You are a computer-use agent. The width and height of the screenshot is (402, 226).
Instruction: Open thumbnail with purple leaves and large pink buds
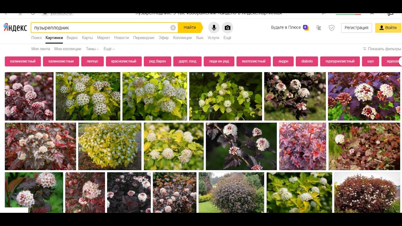click(364, 96)
